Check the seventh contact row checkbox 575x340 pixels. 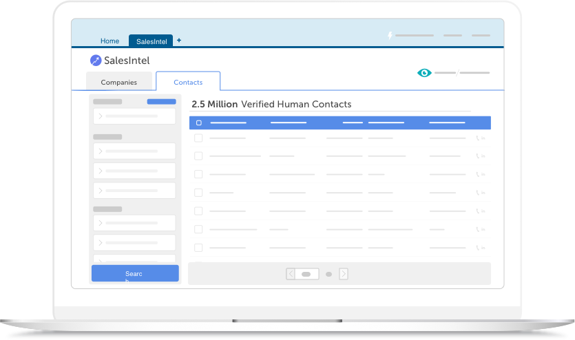pos(198,248)
